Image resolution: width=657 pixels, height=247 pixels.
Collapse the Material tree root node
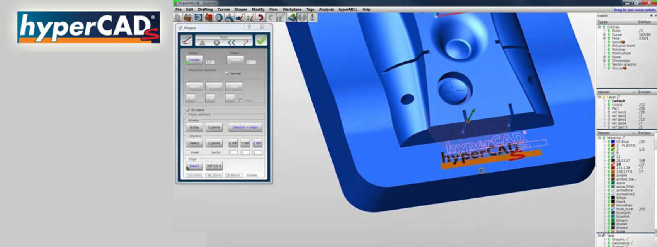click(599, 138)
